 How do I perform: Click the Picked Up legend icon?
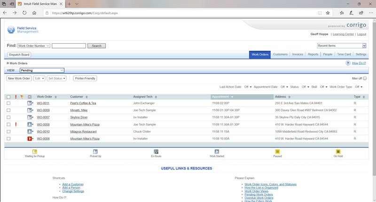point(95,152)
